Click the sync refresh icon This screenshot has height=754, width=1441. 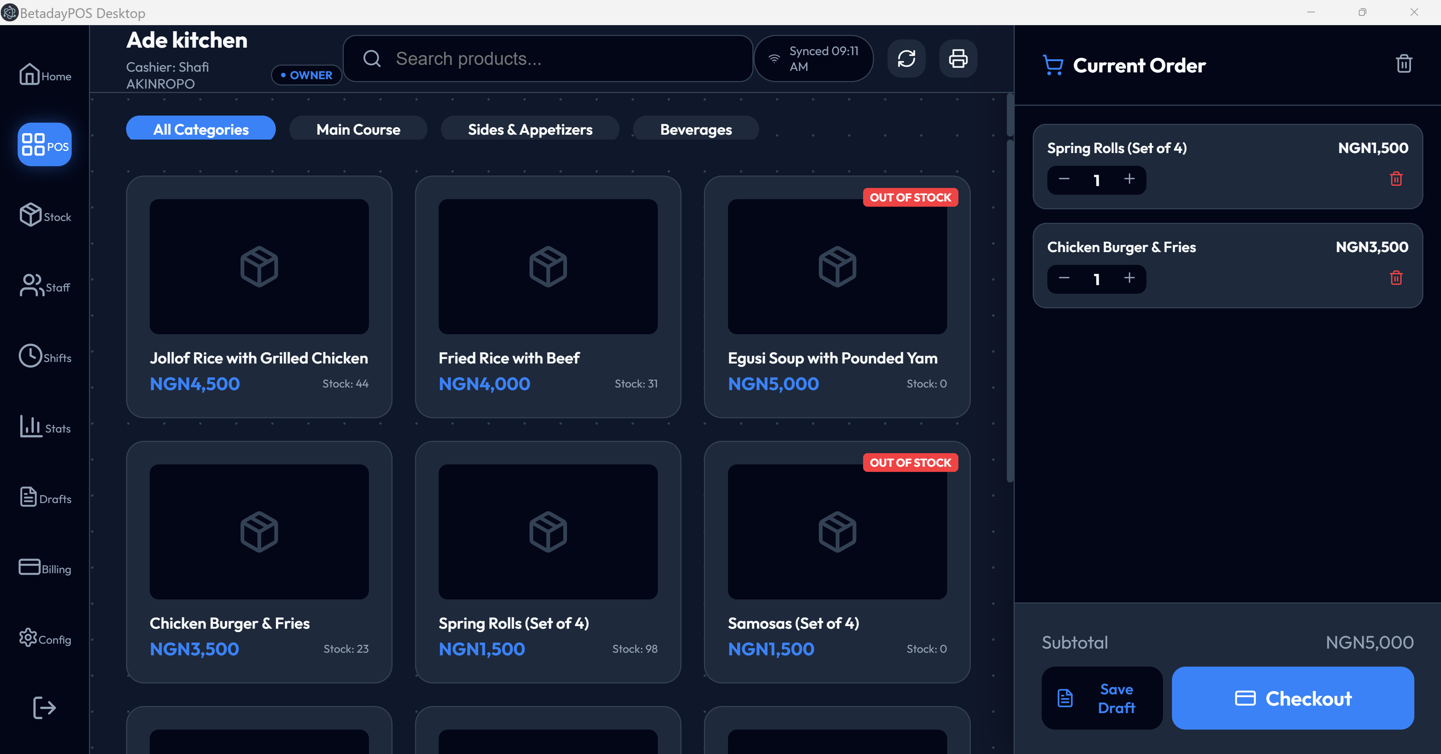pyautogui.click(x=906, y=59)
